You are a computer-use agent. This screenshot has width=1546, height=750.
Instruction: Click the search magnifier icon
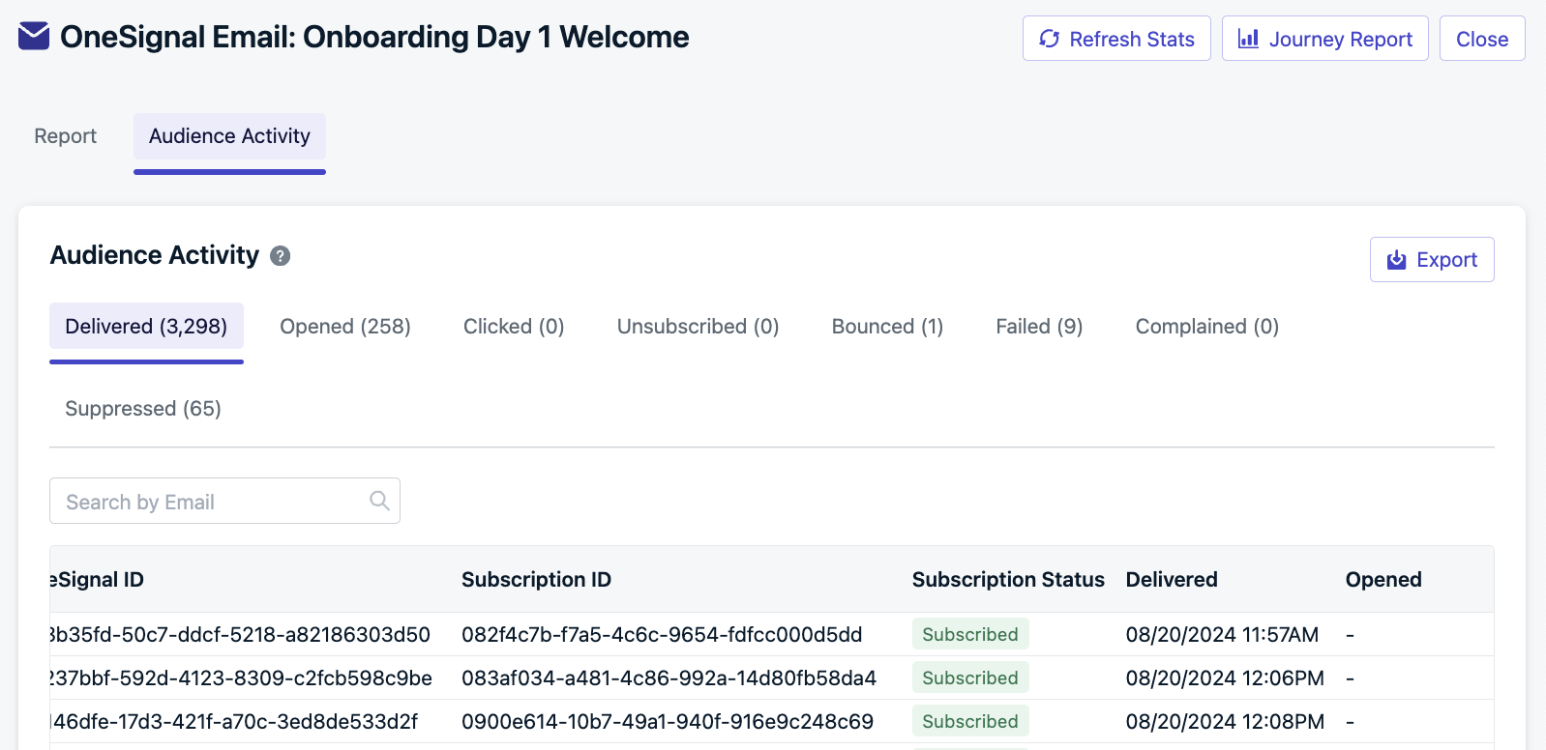click(379, 501)
